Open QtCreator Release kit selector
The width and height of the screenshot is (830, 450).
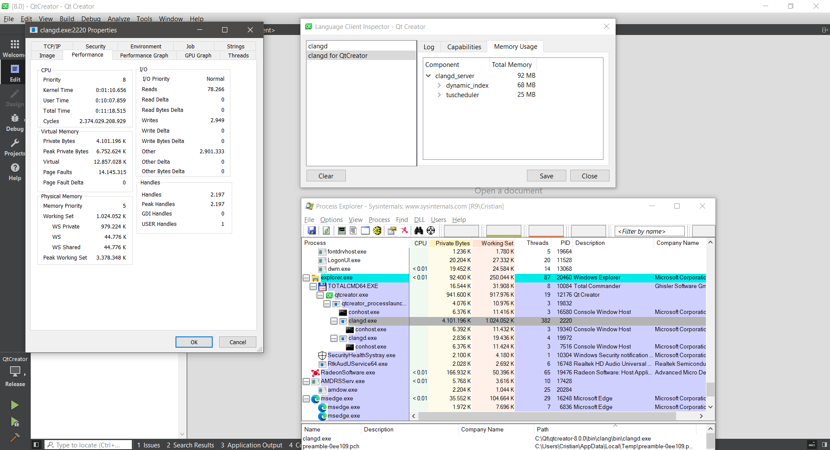pos(15,371)
